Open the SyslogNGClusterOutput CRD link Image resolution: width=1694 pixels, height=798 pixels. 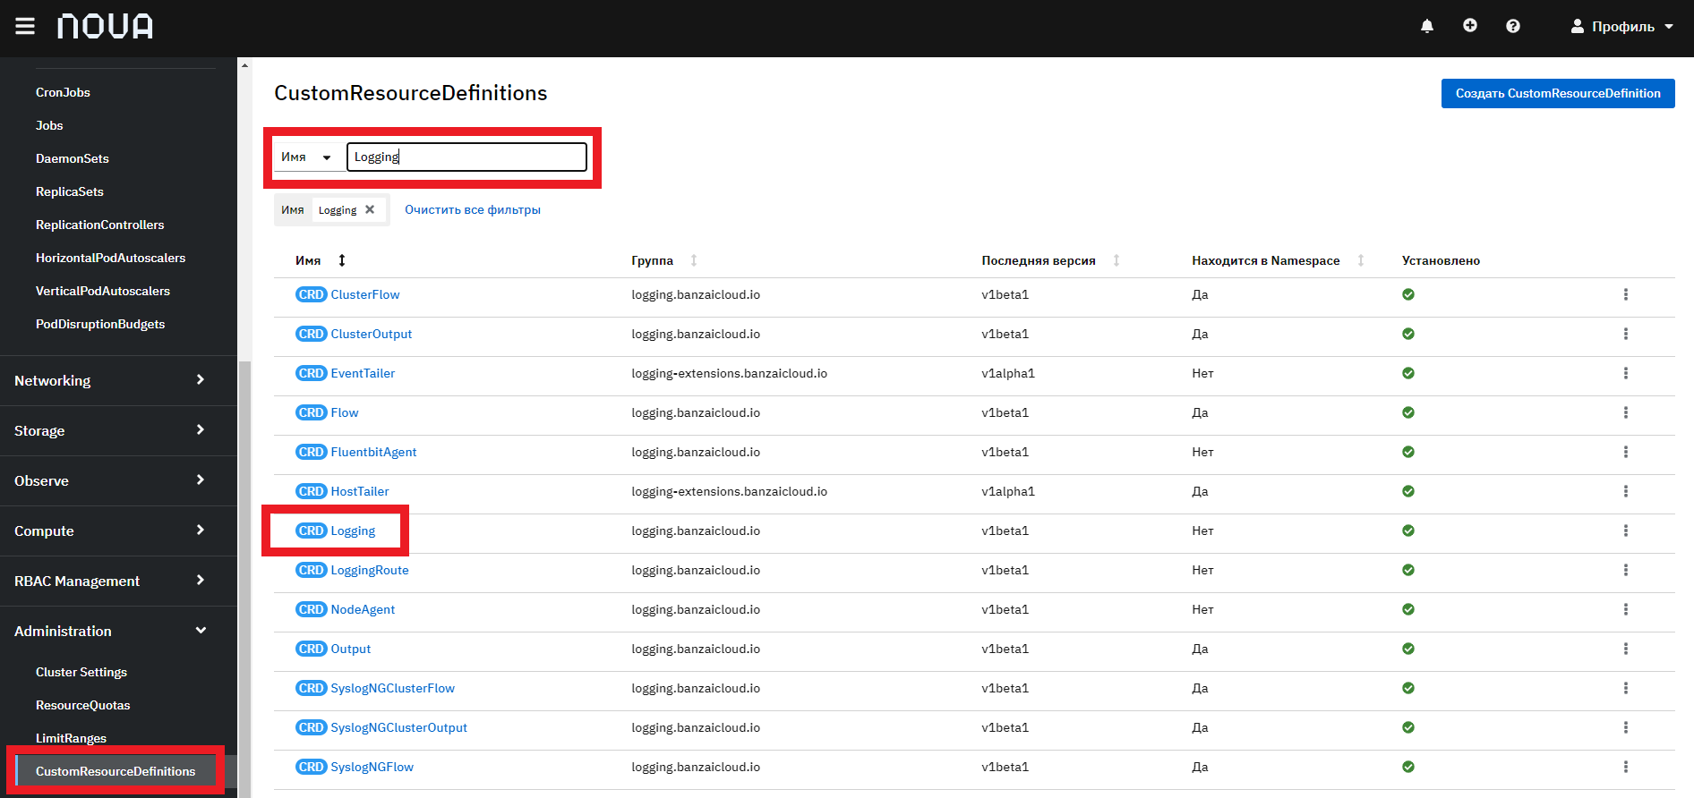[399, 727]
